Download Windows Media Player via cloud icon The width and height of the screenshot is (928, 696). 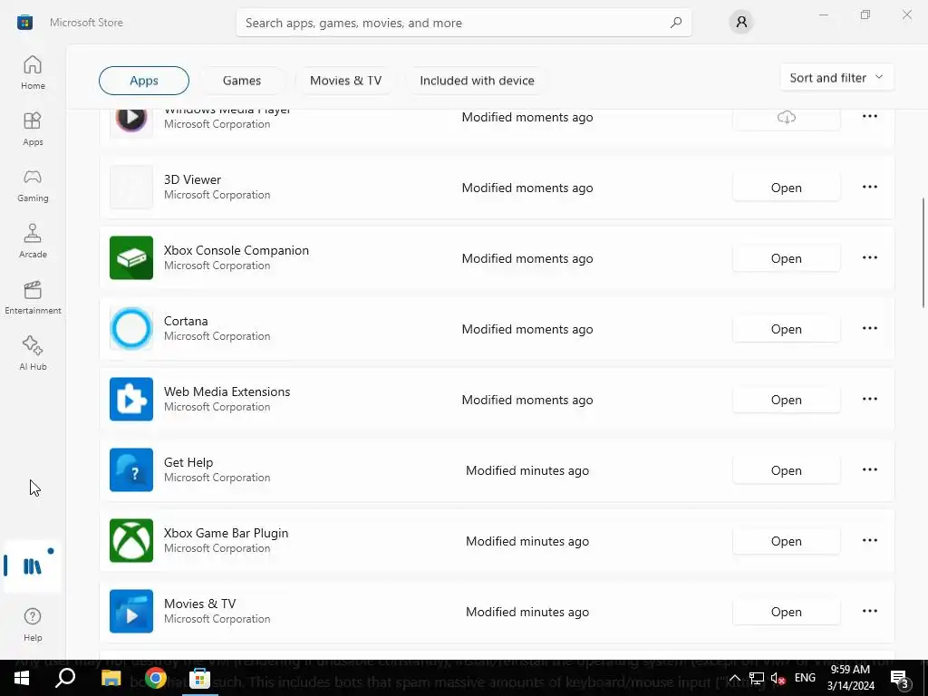point(786,117)
